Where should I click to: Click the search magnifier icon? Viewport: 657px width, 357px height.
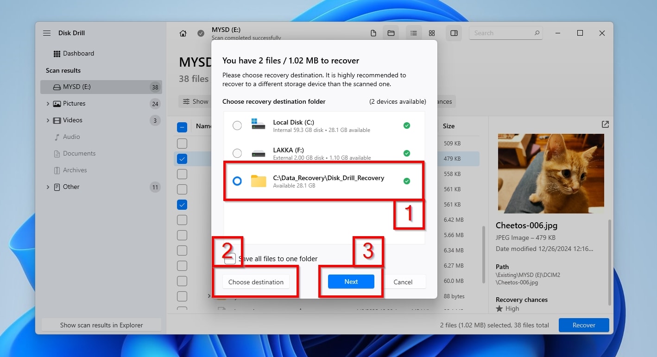(x=537, y=33)
